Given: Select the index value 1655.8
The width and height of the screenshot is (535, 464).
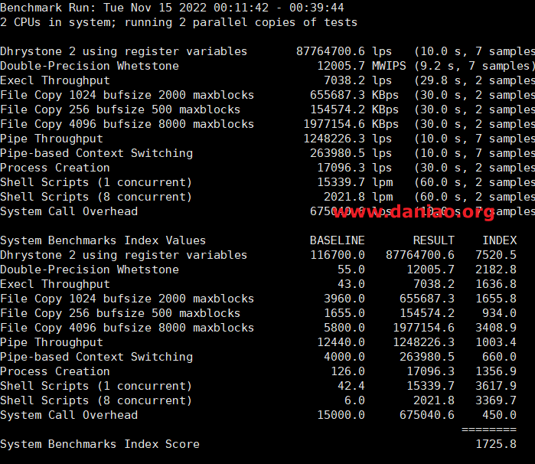Looking at the screenshot, I should (x=496, y=299).
